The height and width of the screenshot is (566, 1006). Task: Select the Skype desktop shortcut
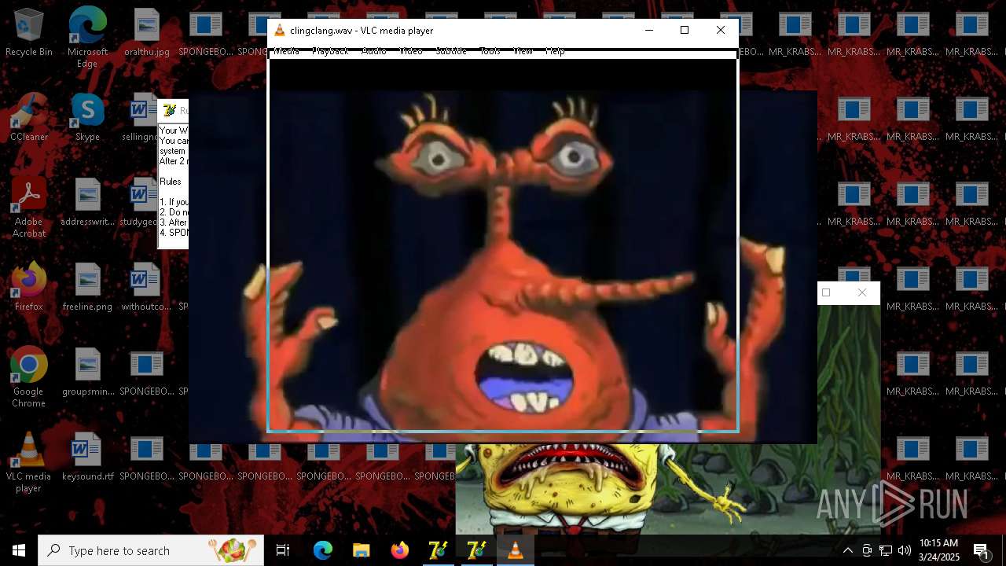[87, 118]
